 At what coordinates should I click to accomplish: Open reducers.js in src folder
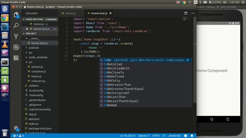(x=40, y=81)
